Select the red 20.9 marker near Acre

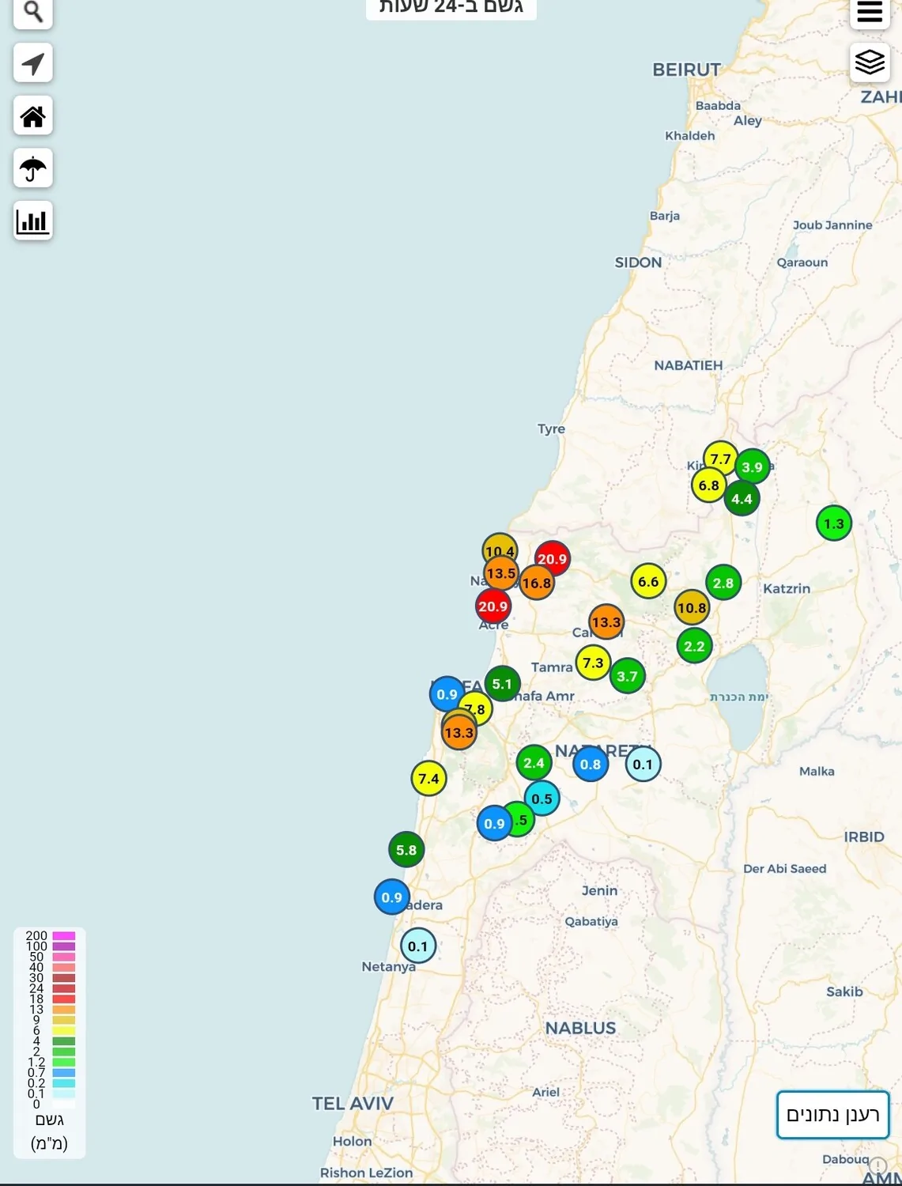(493, 606)
